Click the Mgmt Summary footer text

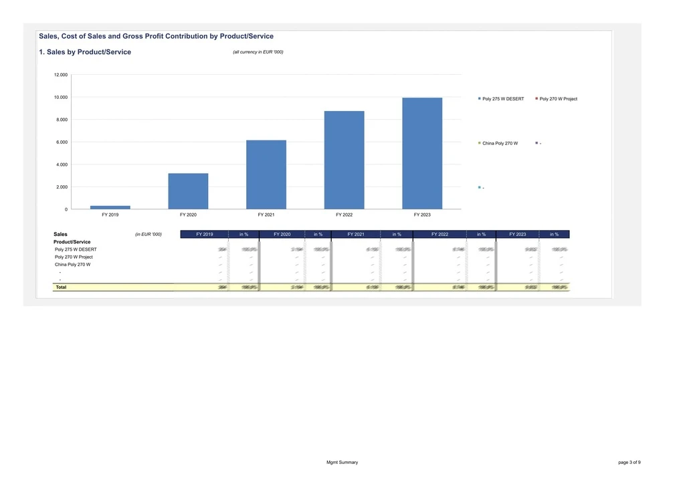(342, 463)
